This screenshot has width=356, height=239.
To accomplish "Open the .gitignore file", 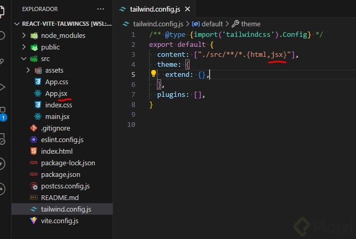I will (55, 128).
